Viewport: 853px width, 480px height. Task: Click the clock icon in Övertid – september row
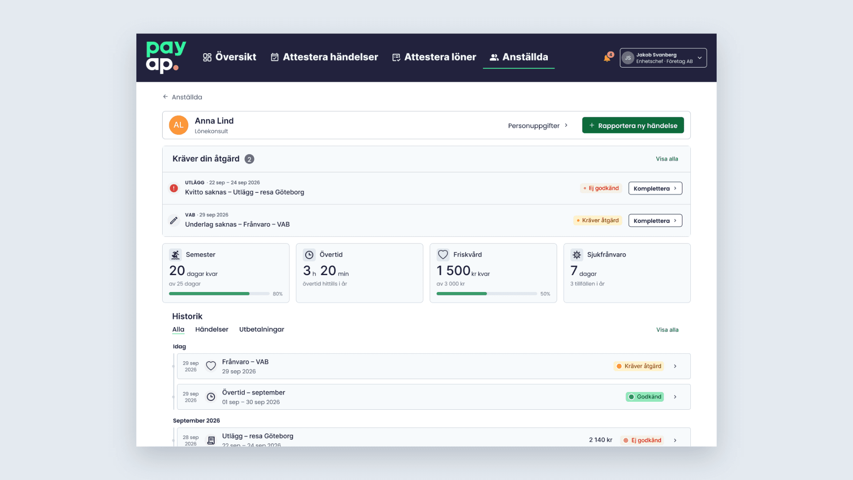coord(211,396)
